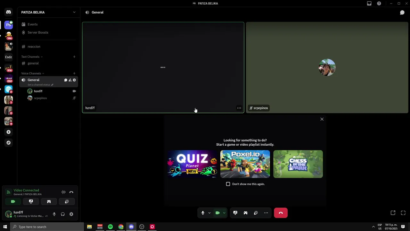This screenshot has height=231, width=410.
Task: Open Events in server sidebar
Action: (49, 24)
